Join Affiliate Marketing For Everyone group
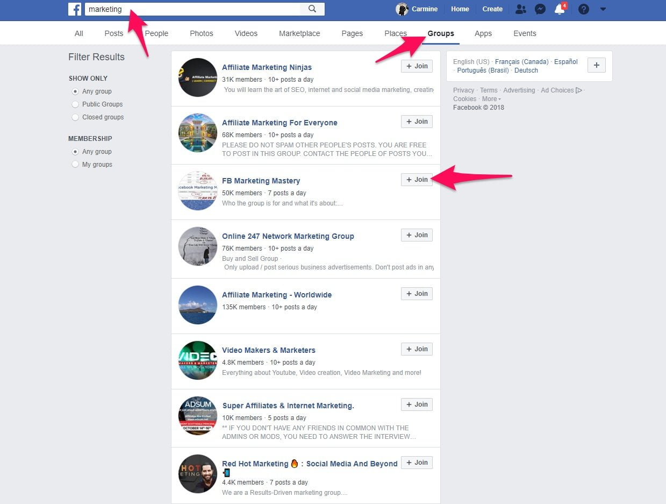This screenshot has width=666, height=504. pos(417,122)
